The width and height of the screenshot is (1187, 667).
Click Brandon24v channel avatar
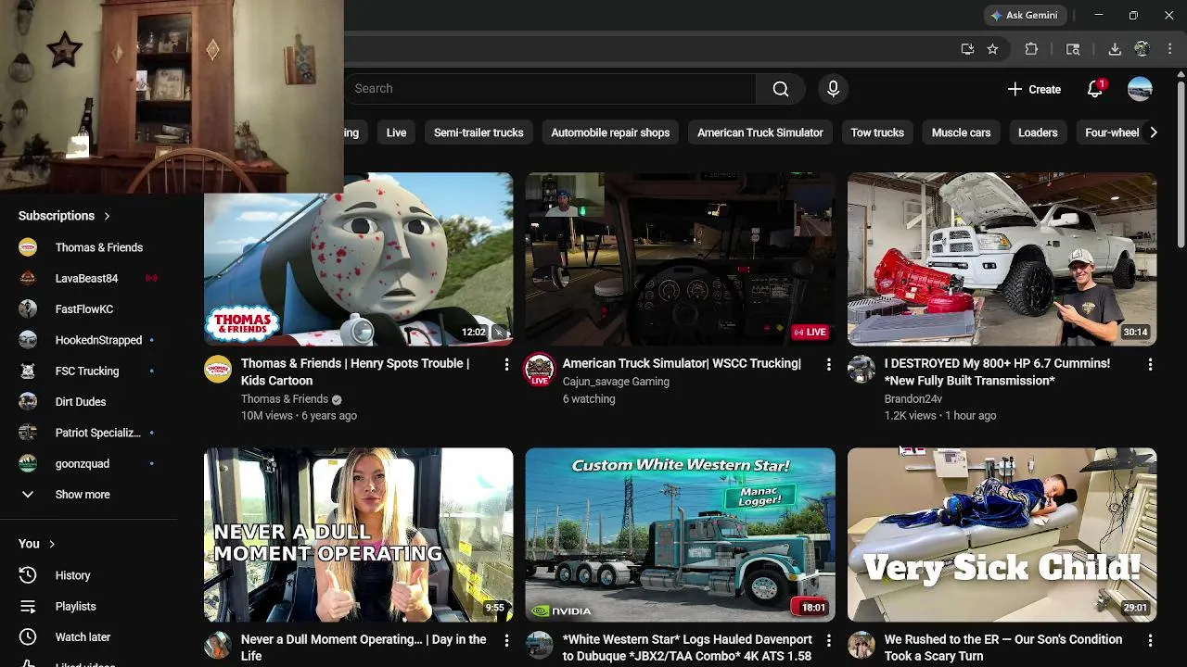coord(862,369)
